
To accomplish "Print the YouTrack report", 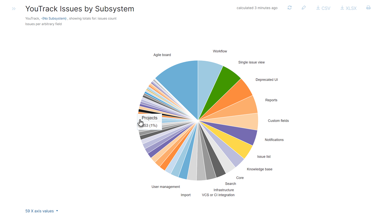I will [368, 7].
